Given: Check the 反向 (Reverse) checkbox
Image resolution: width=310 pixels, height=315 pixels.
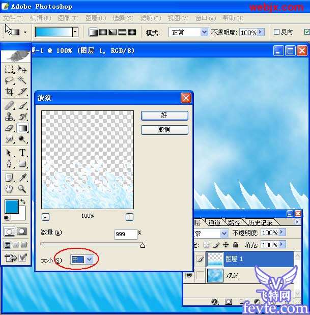Looking at the screenshot, I should click(x=277, y=32).
